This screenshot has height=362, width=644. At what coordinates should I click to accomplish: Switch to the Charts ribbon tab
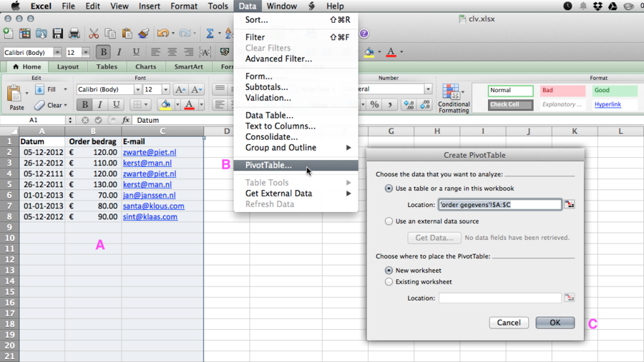pos(145,67)
